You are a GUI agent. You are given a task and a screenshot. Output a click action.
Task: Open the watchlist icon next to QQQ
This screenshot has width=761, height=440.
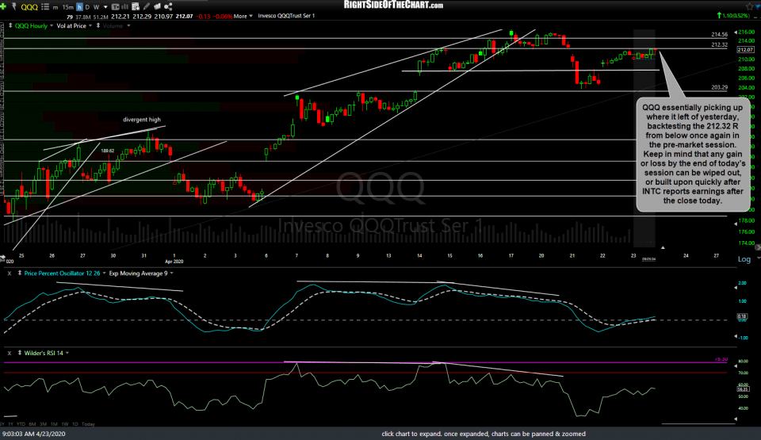(x=45, y=7)
